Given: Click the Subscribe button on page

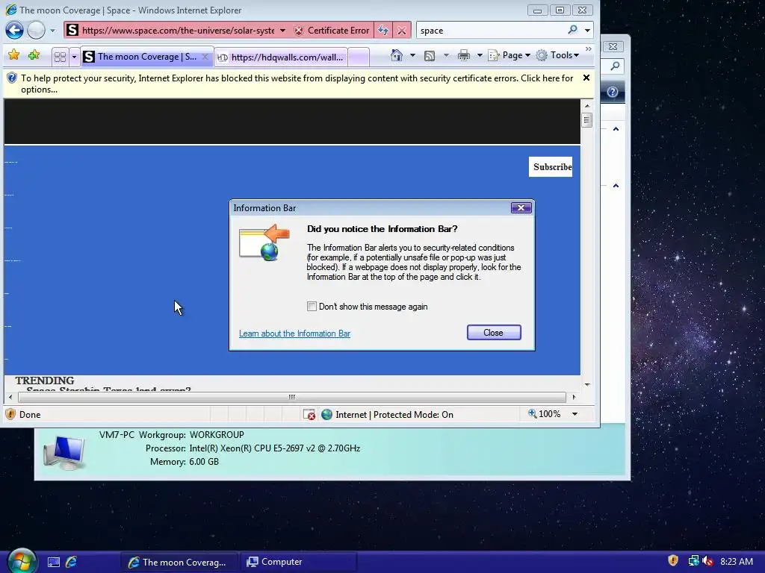Looking at the screenshot, I should coord(551,166).
